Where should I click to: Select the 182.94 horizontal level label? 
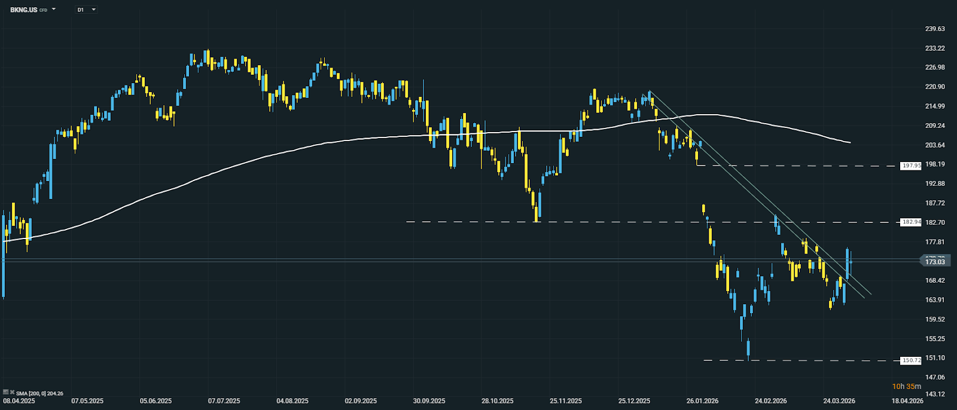[911, 222]
